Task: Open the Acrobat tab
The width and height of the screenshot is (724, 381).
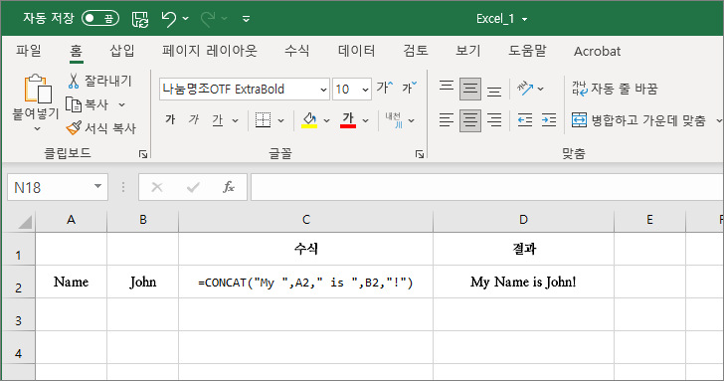Action: (597, 52)
